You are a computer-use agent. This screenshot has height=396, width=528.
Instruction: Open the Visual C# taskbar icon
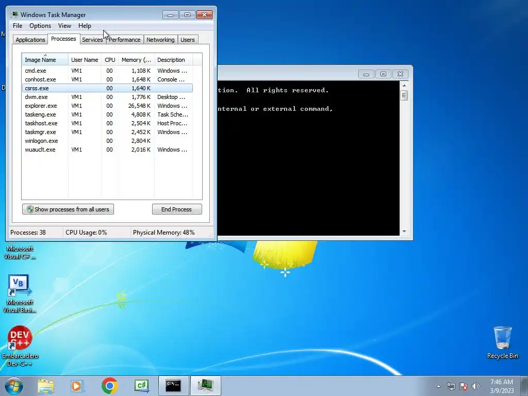tap(141, 386)
